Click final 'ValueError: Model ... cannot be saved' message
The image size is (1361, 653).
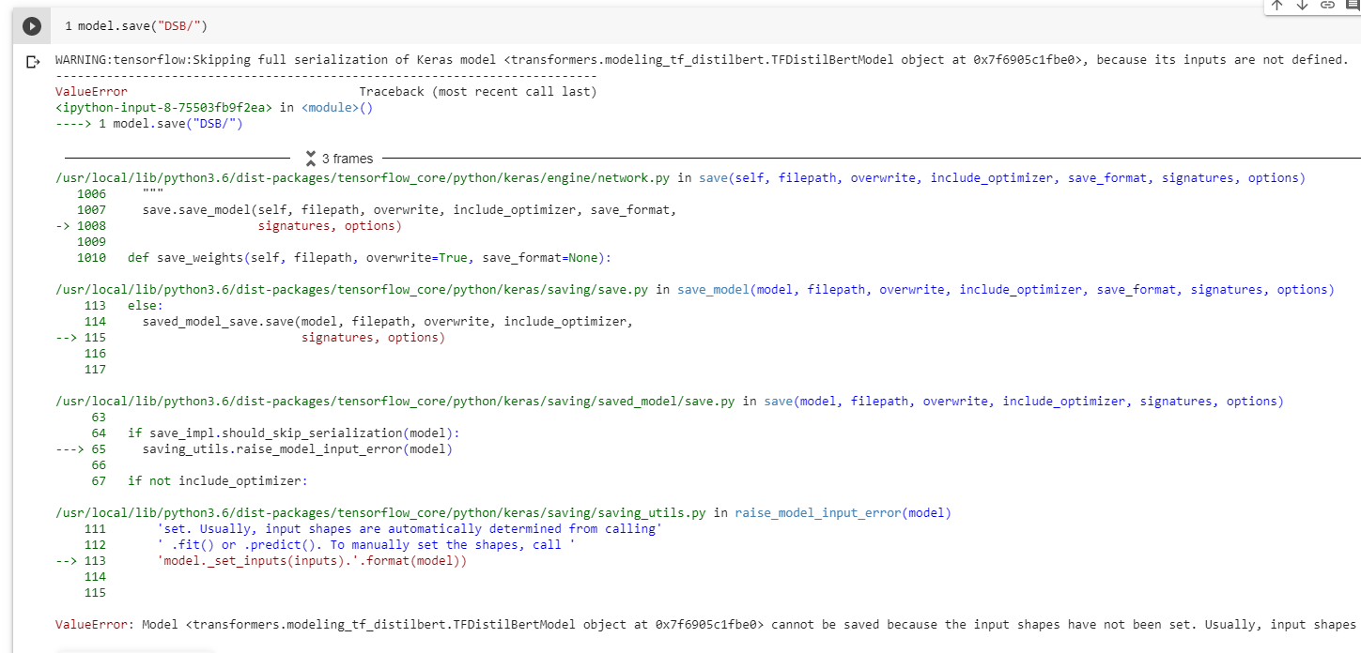coord(706,624)
